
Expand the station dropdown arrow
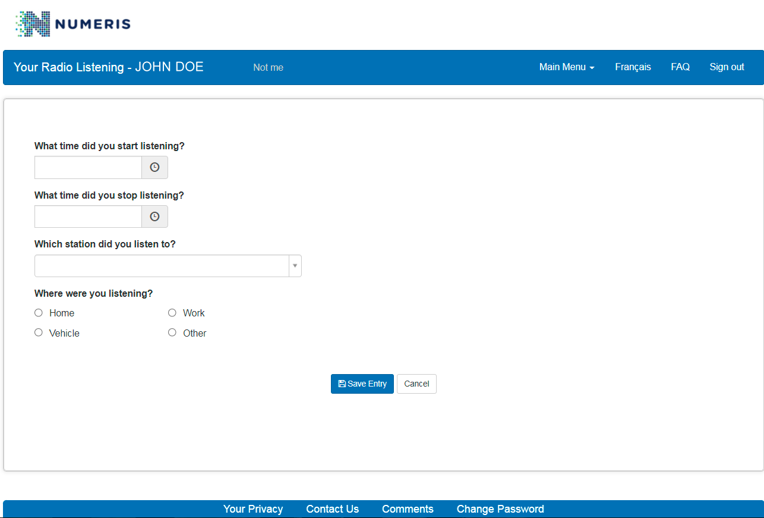pyautogui.click(x=295, y=266)
